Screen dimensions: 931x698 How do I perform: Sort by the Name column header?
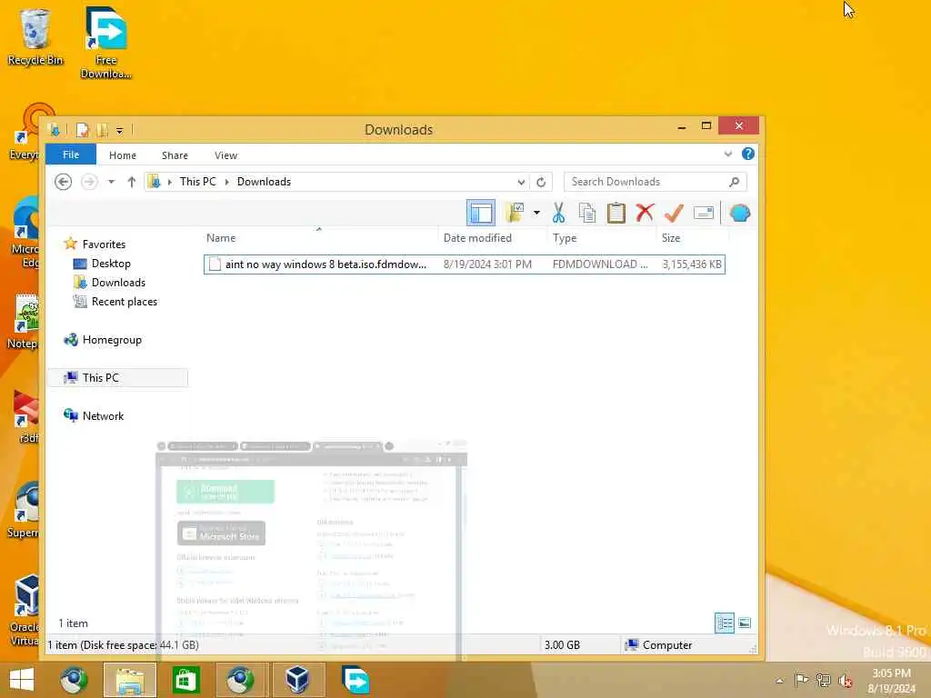[221, 238]
